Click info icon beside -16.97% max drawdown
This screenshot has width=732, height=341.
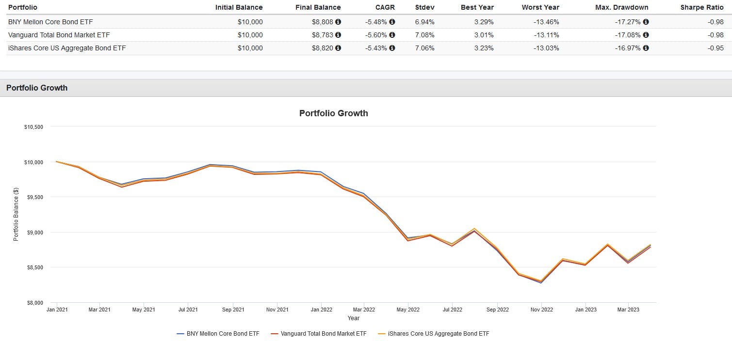[x=646, y=48]
